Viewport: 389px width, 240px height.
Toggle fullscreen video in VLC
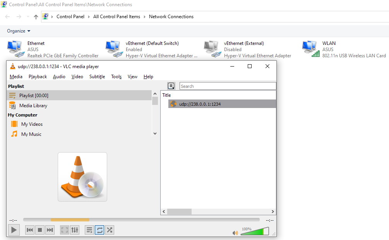(65, 230)
